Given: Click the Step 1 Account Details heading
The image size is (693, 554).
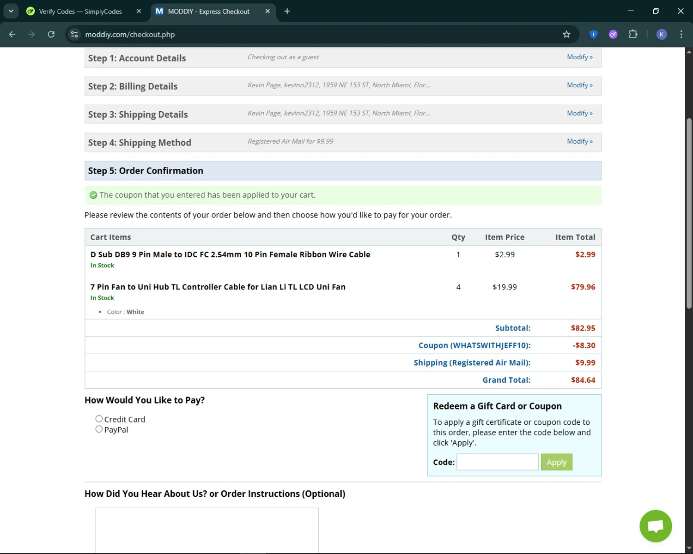Looking at the screenshot, I should click(x=137, y=58).
